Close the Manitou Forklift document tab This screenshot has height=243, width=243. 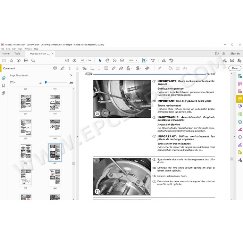point(53,53)
